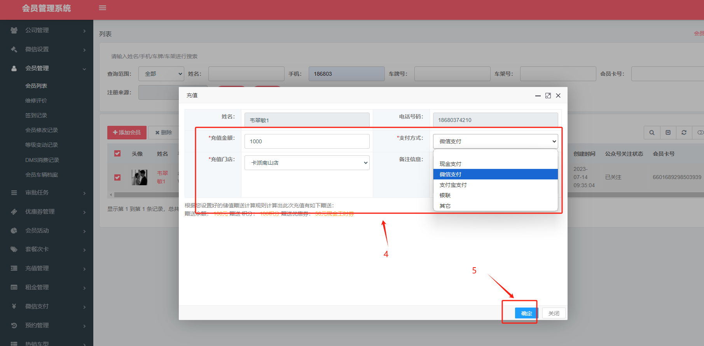Choose 现金支付 payment option
The width and height of the screenshot is (704, 346).
(x=451, y=164)
